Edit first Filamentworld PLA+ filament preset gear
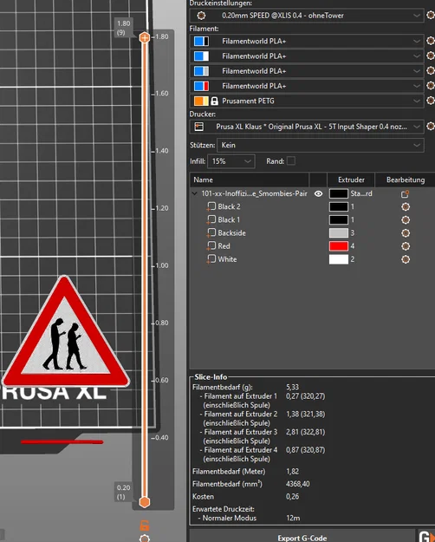The height and width of the screenshot is (542, 435). pos(430,41)
